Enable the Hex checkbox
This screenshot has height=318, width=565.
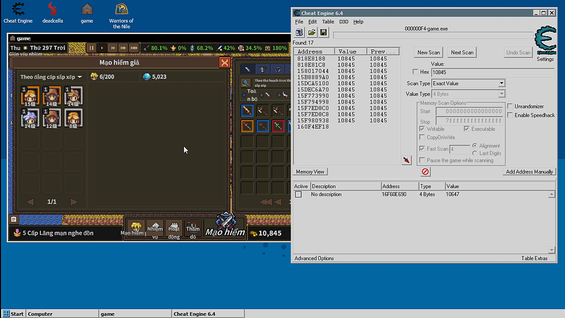coord(415,72)
